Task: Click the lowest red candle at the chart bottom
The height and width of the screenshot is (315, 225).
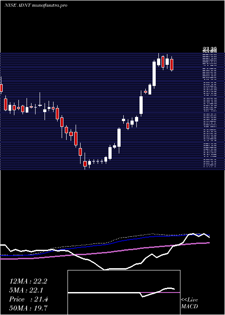Action: pyautogui.click(x=85, y=163)
